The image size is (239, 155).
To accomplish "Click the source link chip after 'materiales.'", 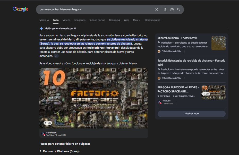I will click(x=56, y=56).
